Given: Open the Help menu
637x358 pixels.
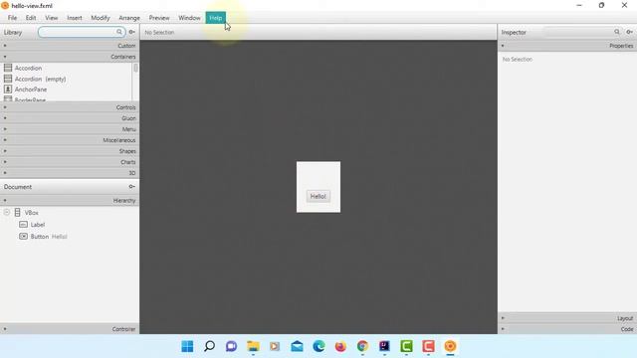Looking at the screenshot, I should tap(216, 18).
